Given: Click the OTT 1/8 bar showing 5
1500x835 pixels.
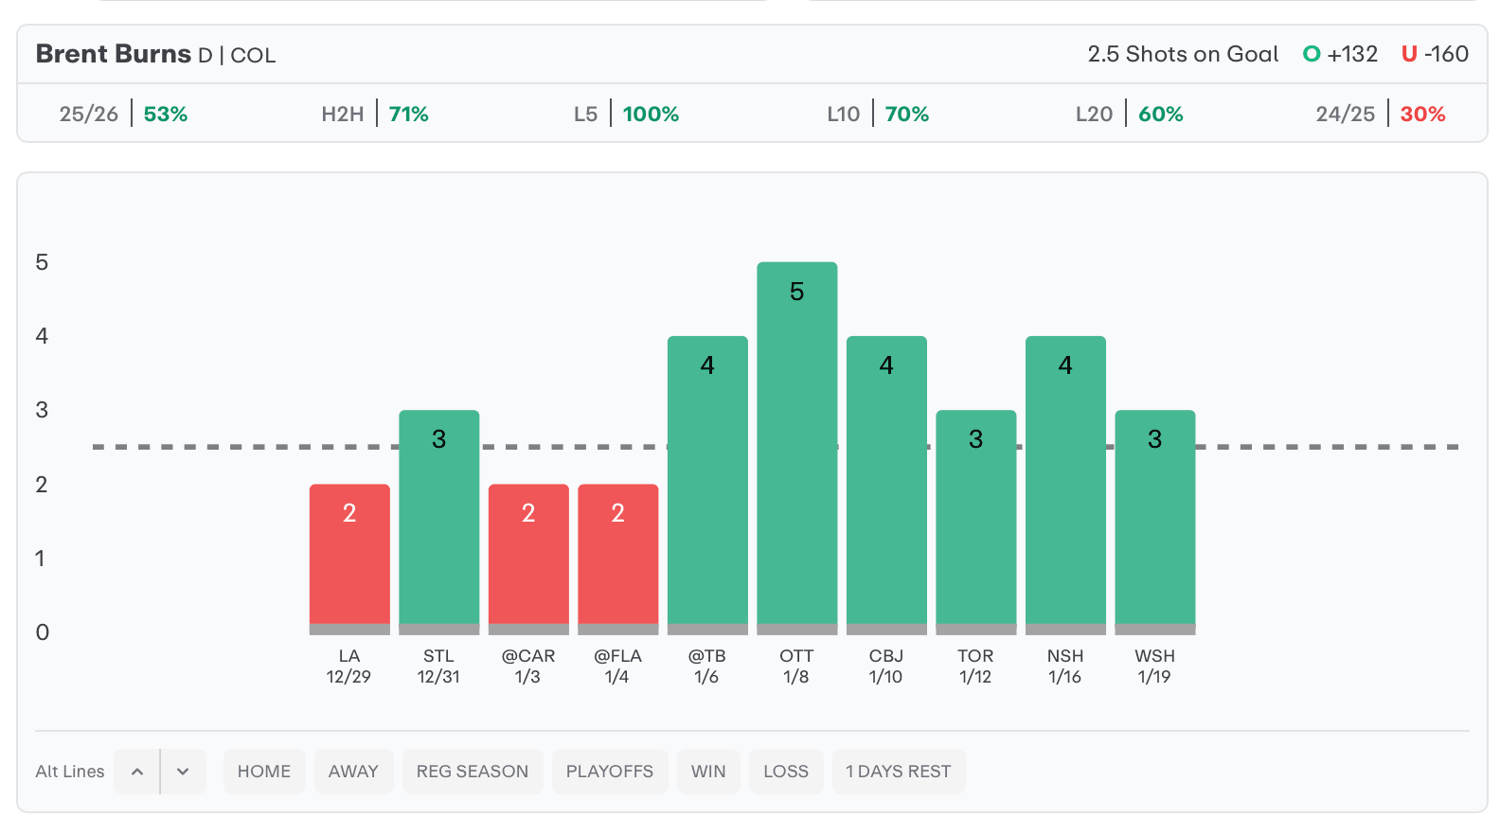Looking at the screenshot, I should point(797,445).
